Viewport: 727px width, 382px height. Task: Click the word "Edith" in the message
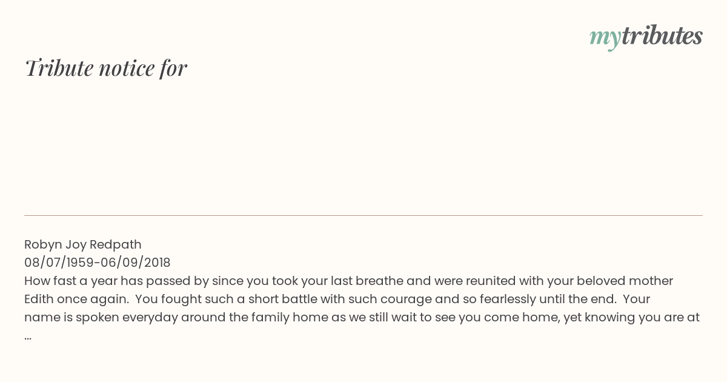39,299
